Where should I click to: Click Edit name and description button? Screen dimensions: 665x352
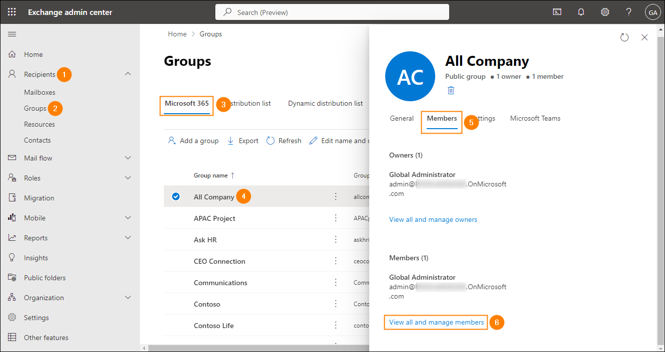(x=339, y=141)
